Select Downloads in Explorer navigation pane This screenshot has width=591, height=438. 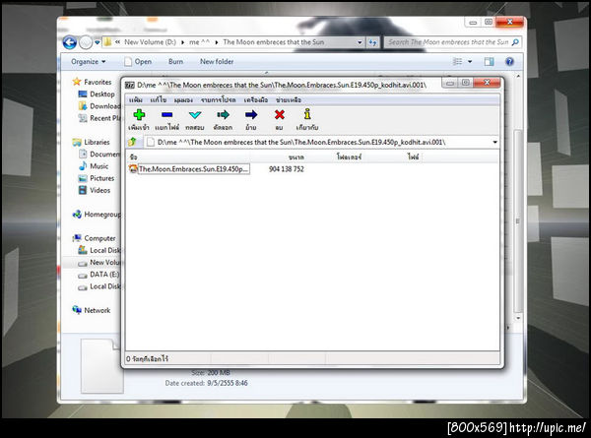99,106
